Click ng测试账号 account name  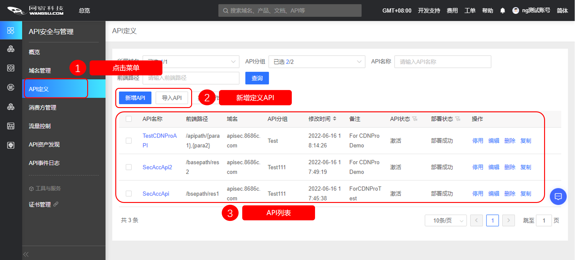point(536,11)
